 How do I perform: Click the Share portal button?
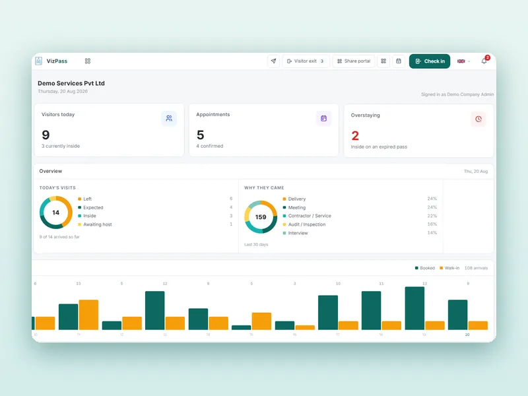click(x=354, y=61)
